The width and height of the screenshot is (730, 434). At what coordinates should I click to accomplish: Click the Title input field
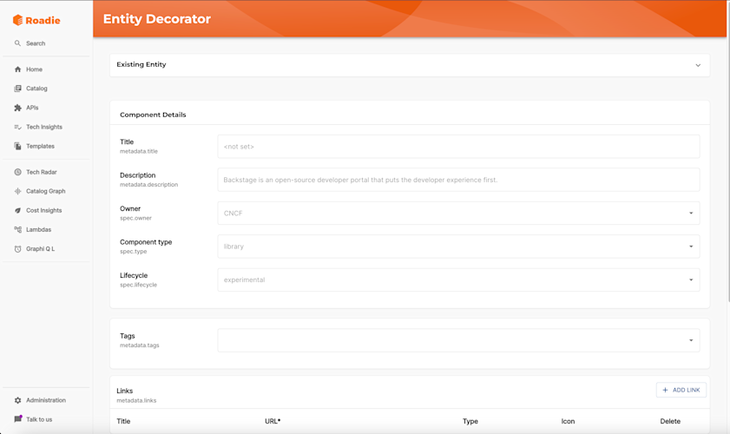458,147
